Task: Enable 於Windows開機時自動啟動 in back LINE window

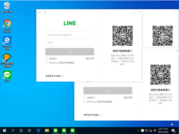Action: pos(85,102)
